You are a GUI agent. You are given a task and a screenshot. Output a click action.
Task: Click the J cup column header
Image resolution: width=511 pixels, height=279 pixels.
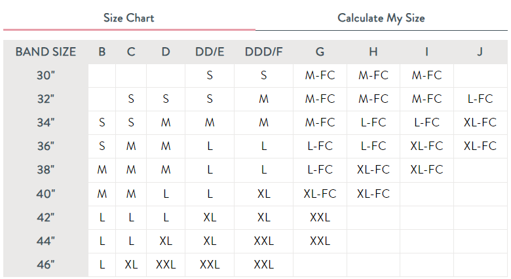click(480, 52)
